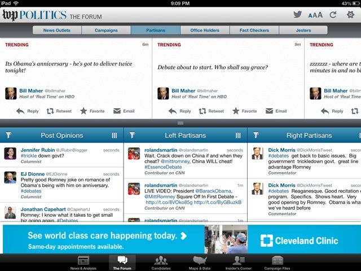Tap column bars icon on Left Partisans
The width and height of the screenshot is (361, 271).
pyautogui.click(x=238, y=135)
